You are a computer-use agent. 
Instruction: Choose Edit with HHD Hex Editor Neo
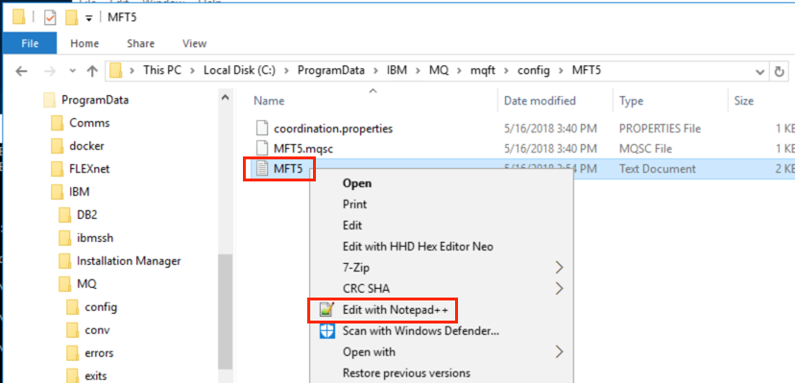tap(418, 247)
